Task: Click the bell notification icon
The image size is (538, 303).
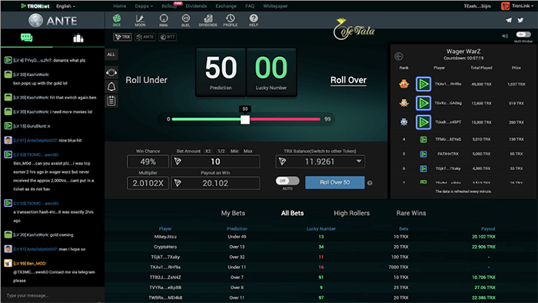Action: (111, 86)
